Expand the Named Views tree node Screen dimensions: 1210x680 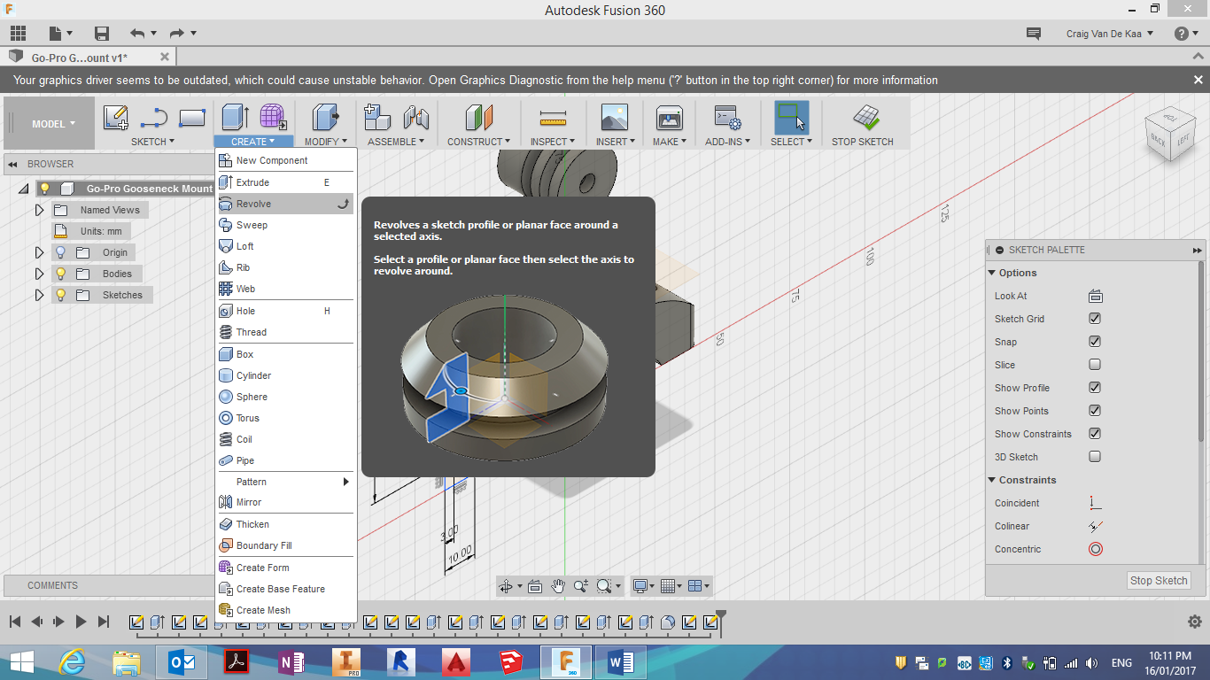(39, 210)
